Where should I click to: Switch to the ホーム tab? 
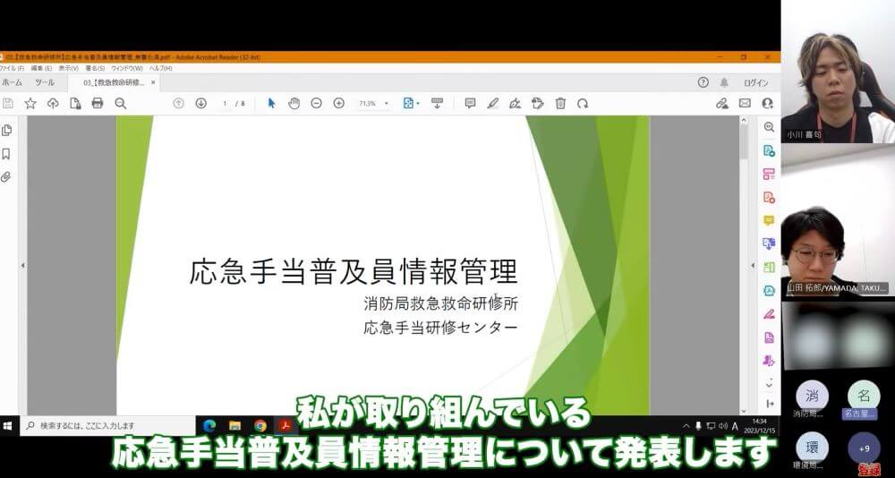(12, 82)
